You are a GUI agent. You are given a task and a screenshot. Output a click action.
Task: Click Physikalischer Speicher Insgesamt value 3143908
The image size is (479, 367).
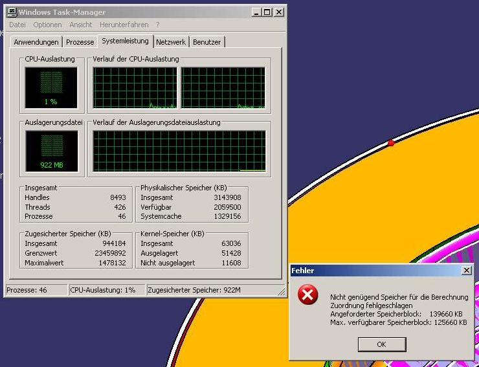[227, 197]
